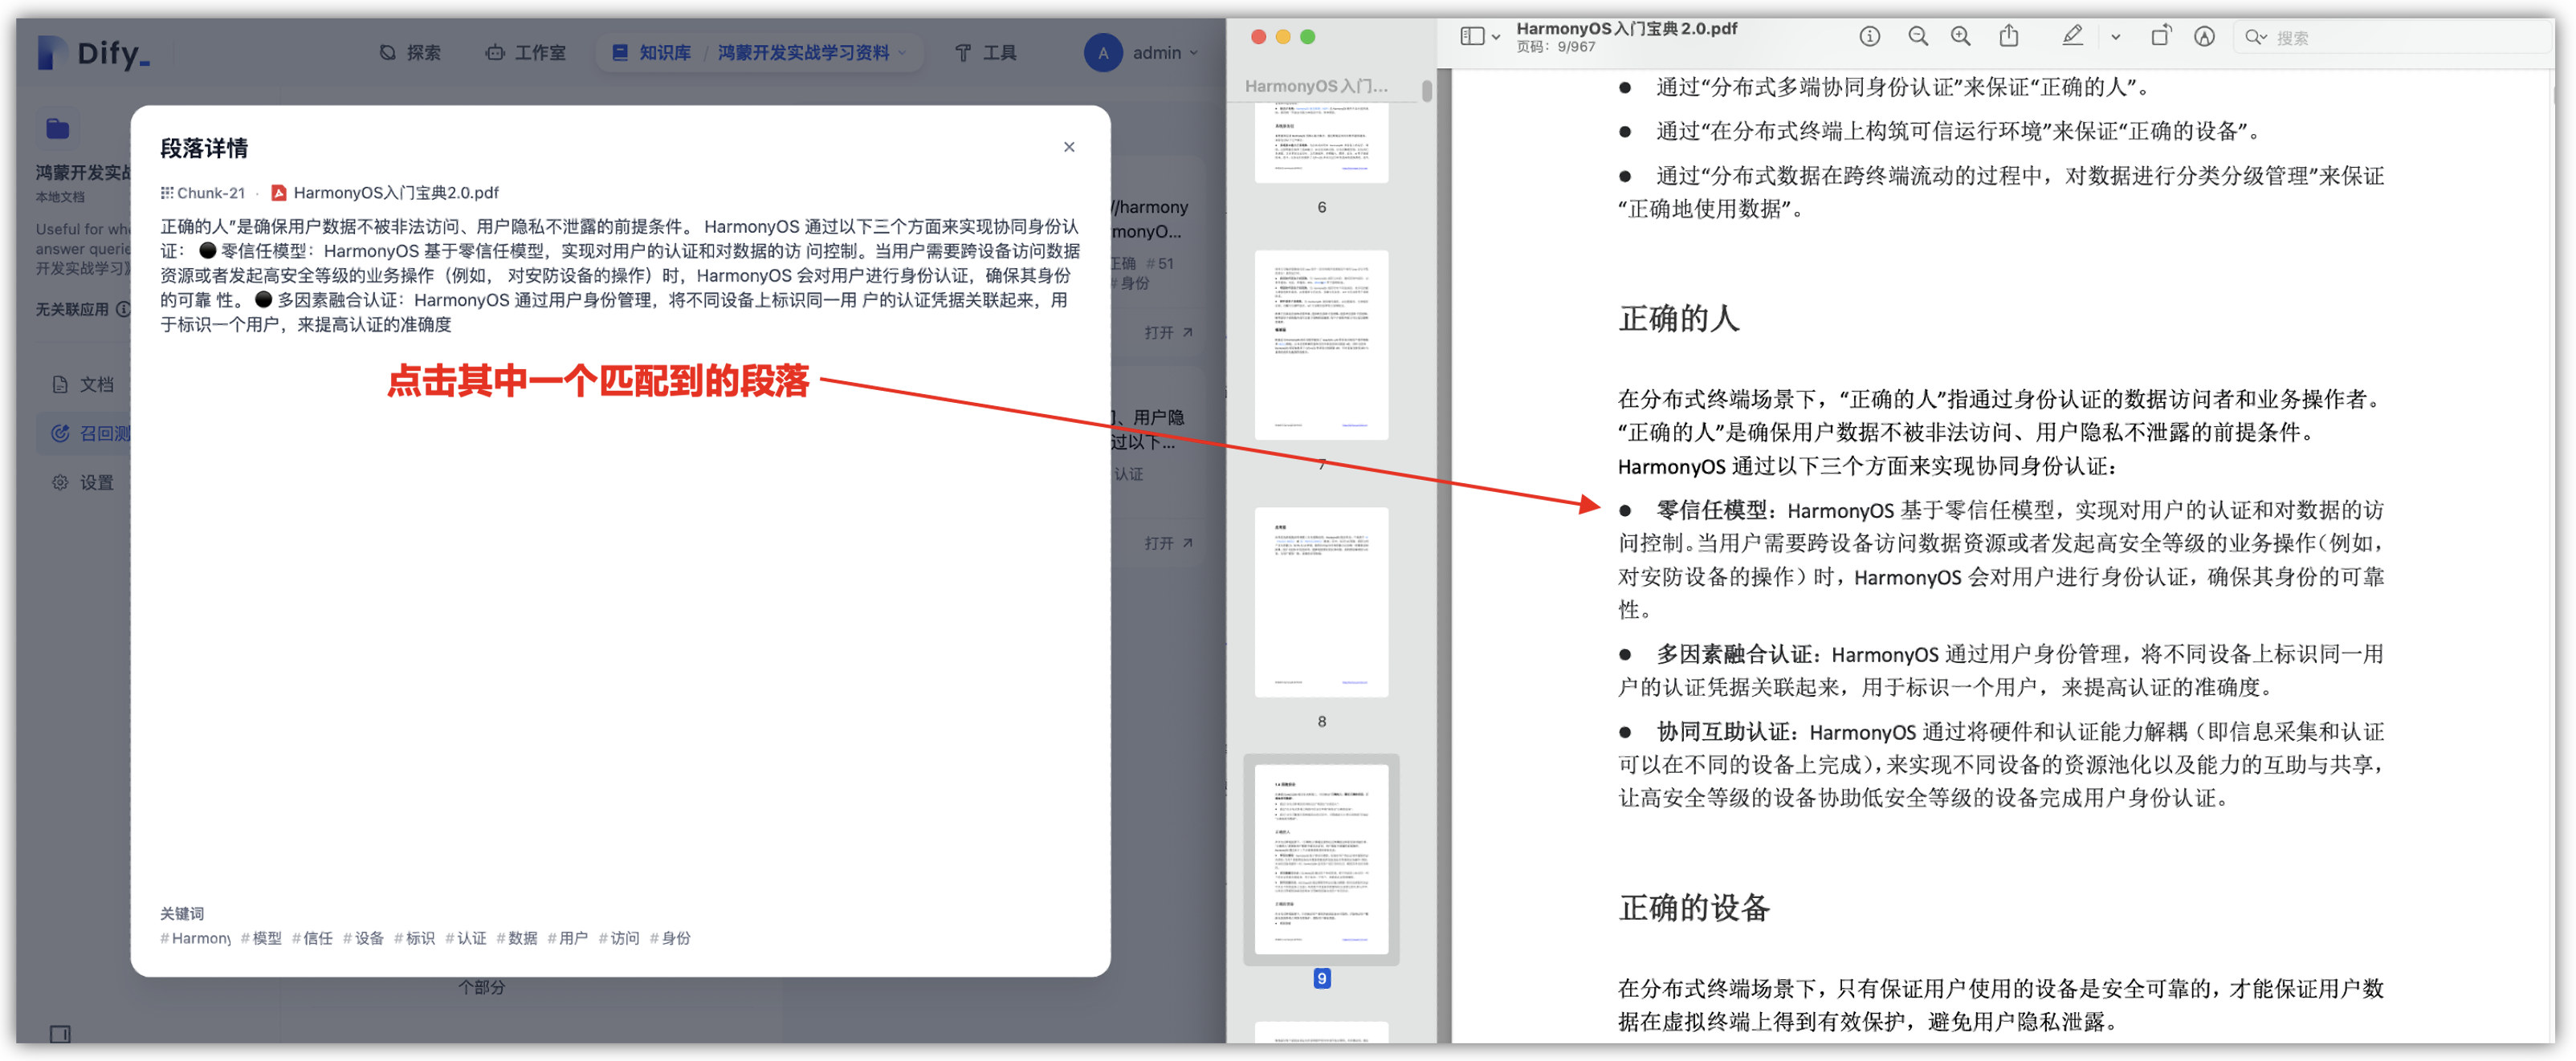Screen dimensions: 2576x1061
Task: Zoom out the PDF in Preview
Action: click(1917, 37)
